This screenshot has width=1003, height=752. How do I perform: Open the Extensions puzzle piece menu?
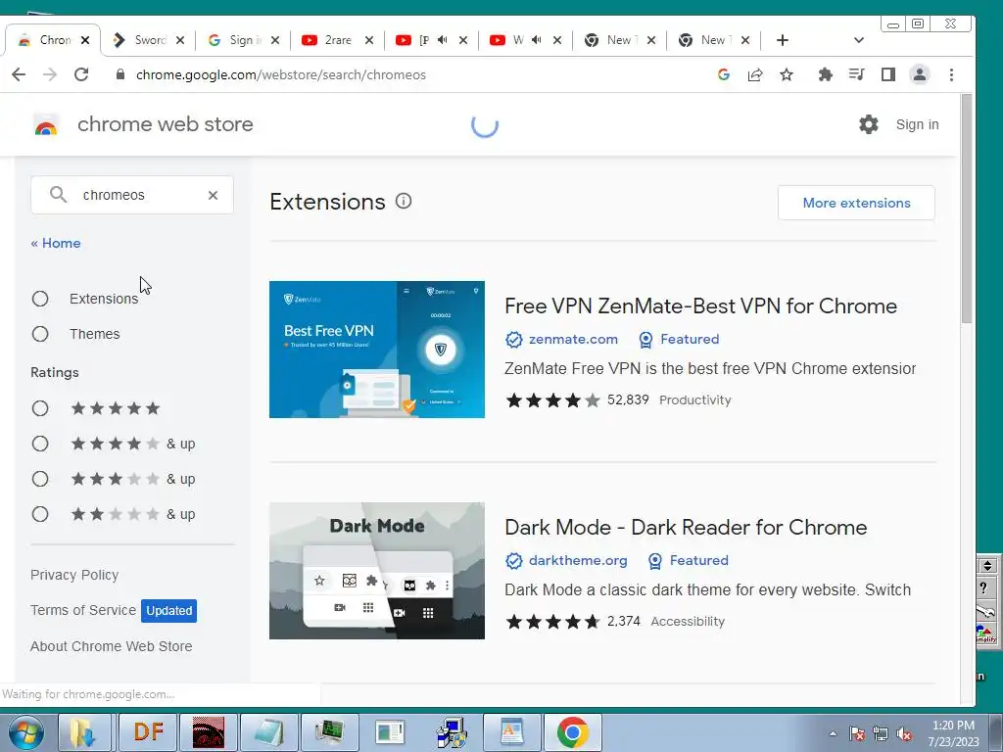click(x=825, y=74)
